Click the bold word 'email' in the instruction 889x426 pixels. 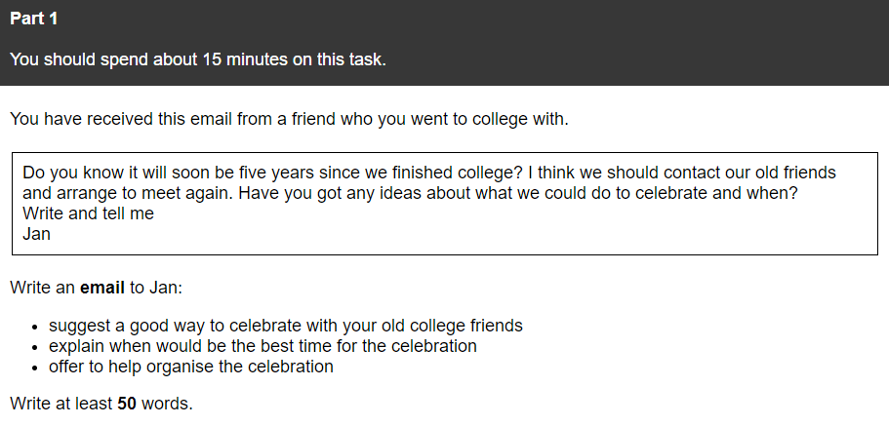[x=102, y=288]
